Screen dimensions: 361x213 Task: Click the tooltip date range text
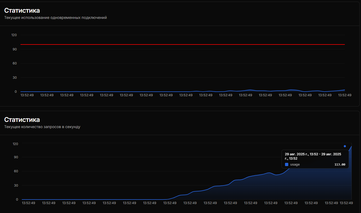[313, 156]
